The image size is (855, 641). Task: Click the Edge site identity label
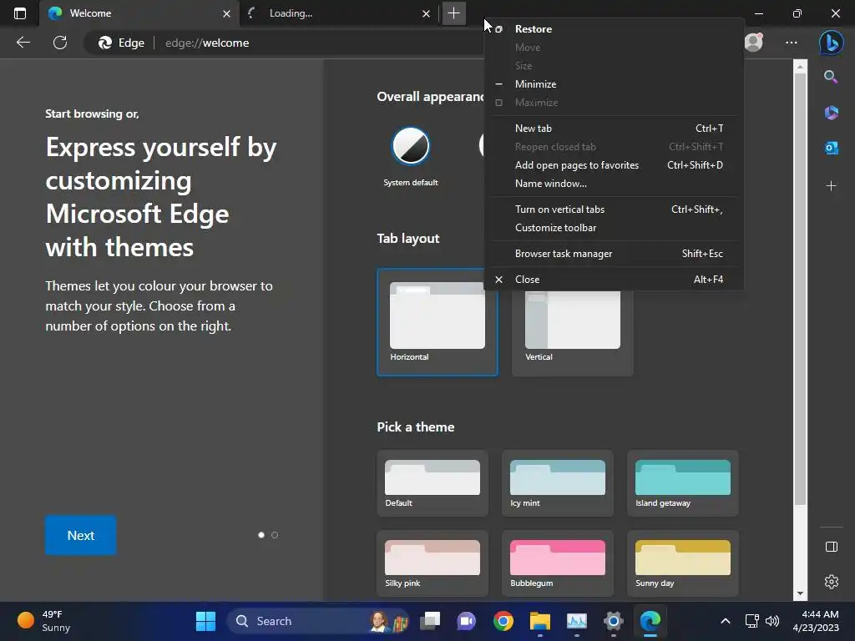pos(121,43)
